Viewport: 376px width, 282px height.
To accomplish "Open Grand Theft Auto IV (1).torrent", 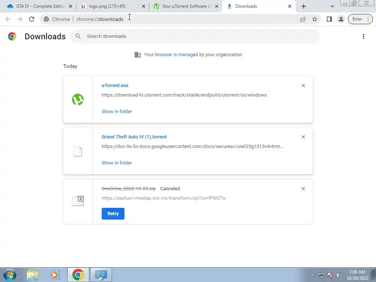I will click(134, 137).
